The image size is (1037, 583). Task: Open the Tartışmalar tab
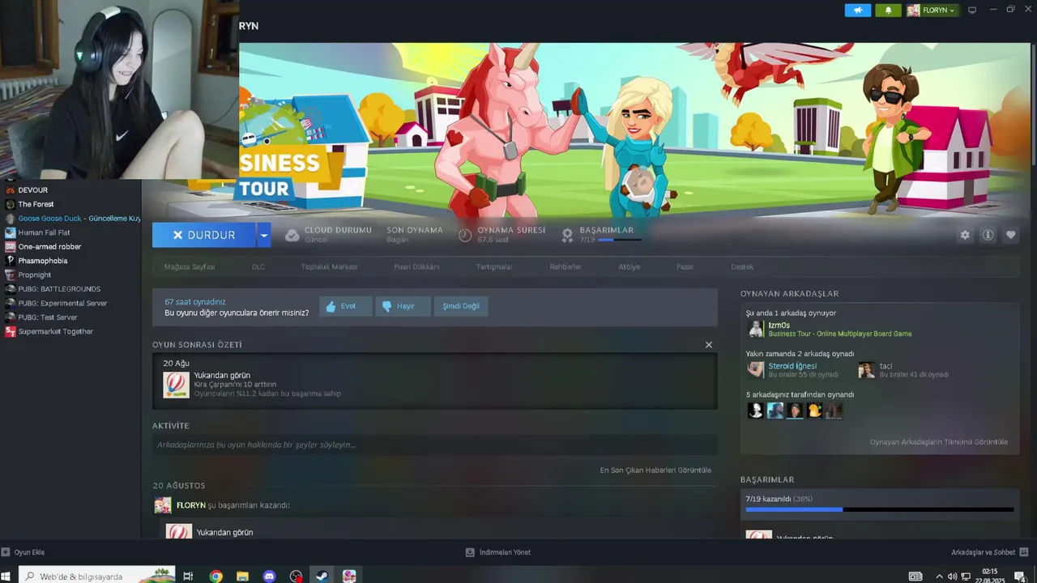494,266
